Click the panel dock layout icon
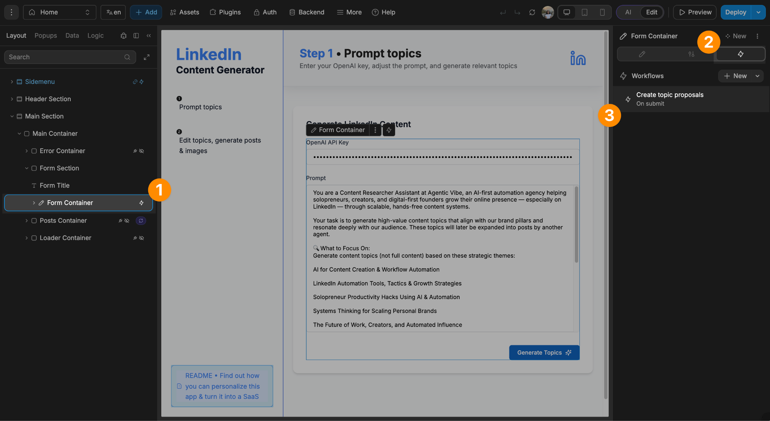Screen dimensions: 770x421 click(136, 36)
